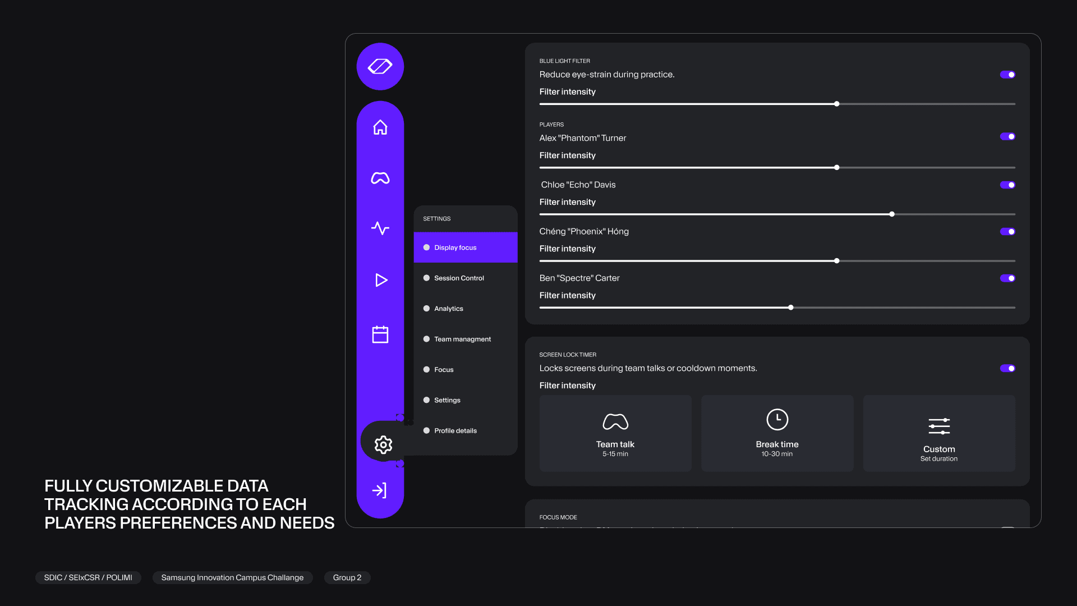This screenshot has width=1077, height=606.
Task: Click the settings gear icon
Action: tap(383, 444)
